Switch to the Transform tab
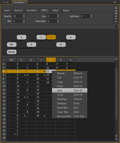 32,10
